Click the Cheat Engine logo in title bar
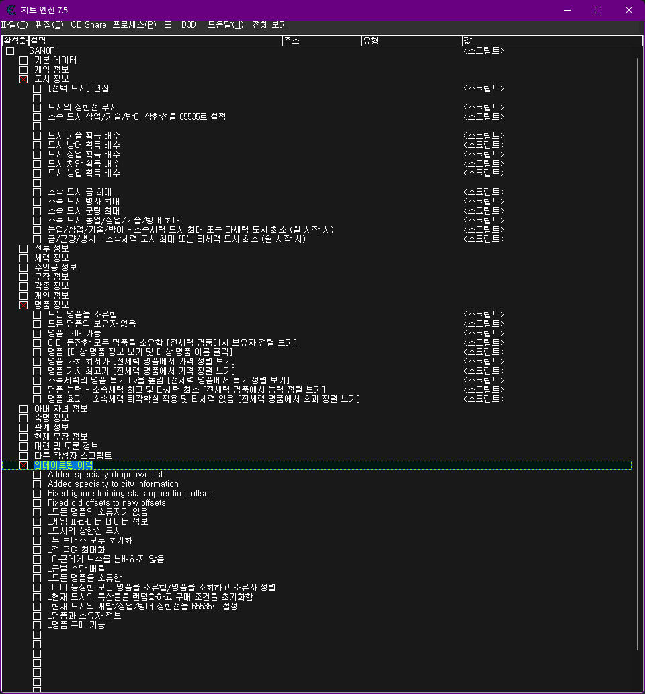 (x=11, y=9)
